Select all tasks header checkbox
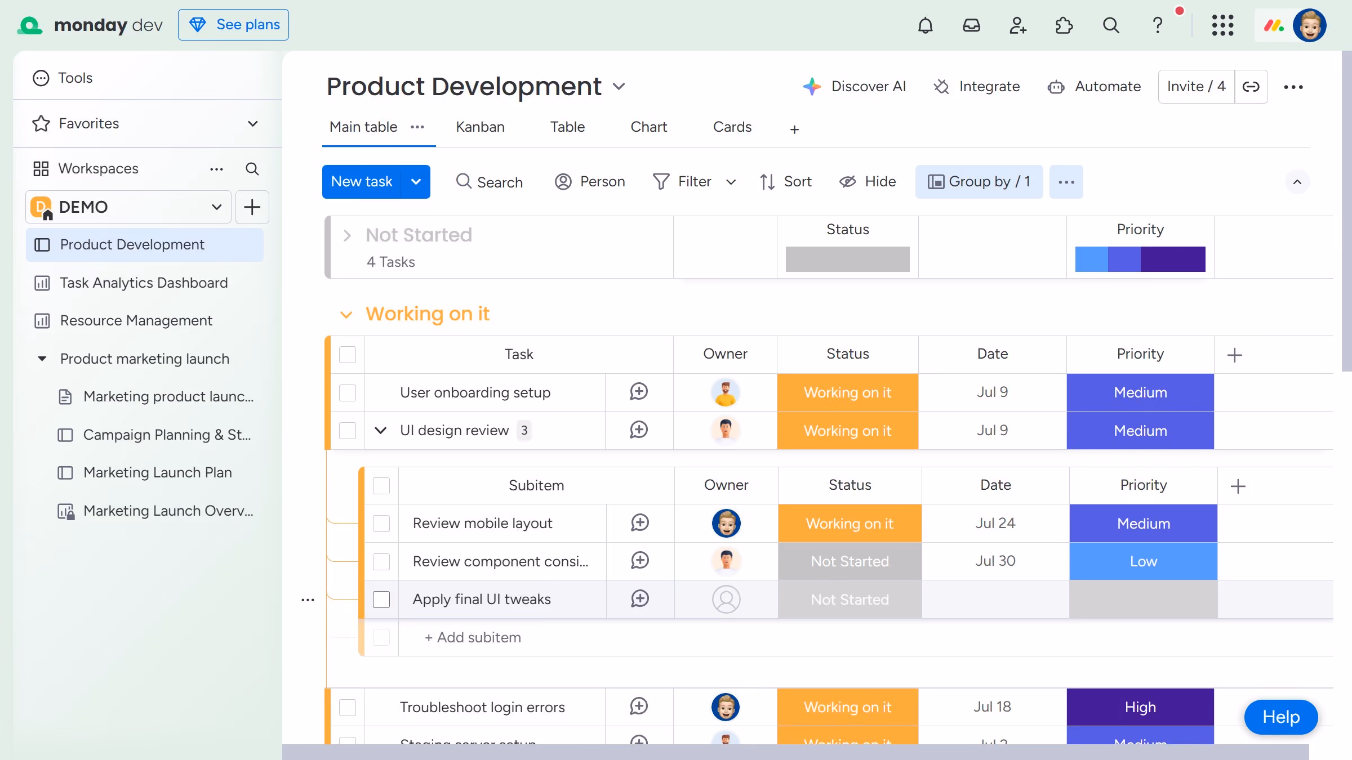The width and height of the screenshot is (1352, 760). [x=348, y=355]
